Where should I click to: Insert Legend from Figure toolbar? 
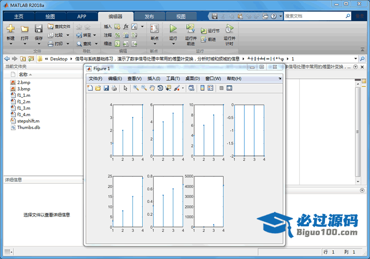click(x=210, y=88)
